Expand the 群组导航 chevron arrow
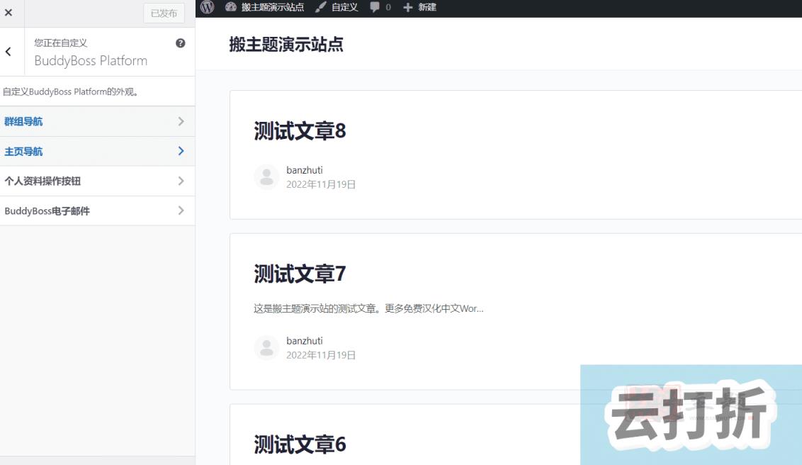 (x=181, y=121)
